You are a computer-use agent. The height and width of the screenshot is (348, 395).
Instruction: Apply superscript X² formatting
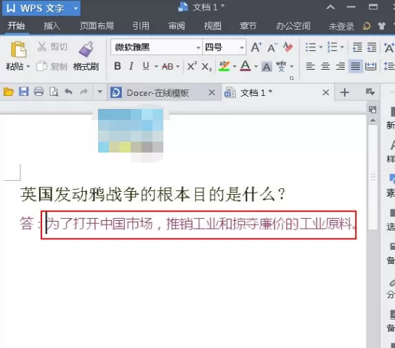pos(192,67)
